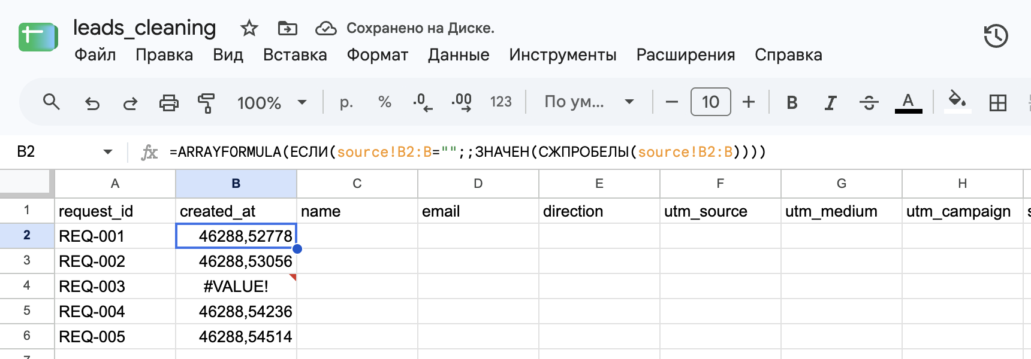This screenshot has width=1031, height=359.
Task: Decrease font size with minus
Action: 672,102
